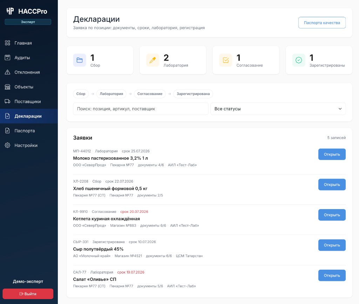Click the Паспорта качества button

(322, 23)
